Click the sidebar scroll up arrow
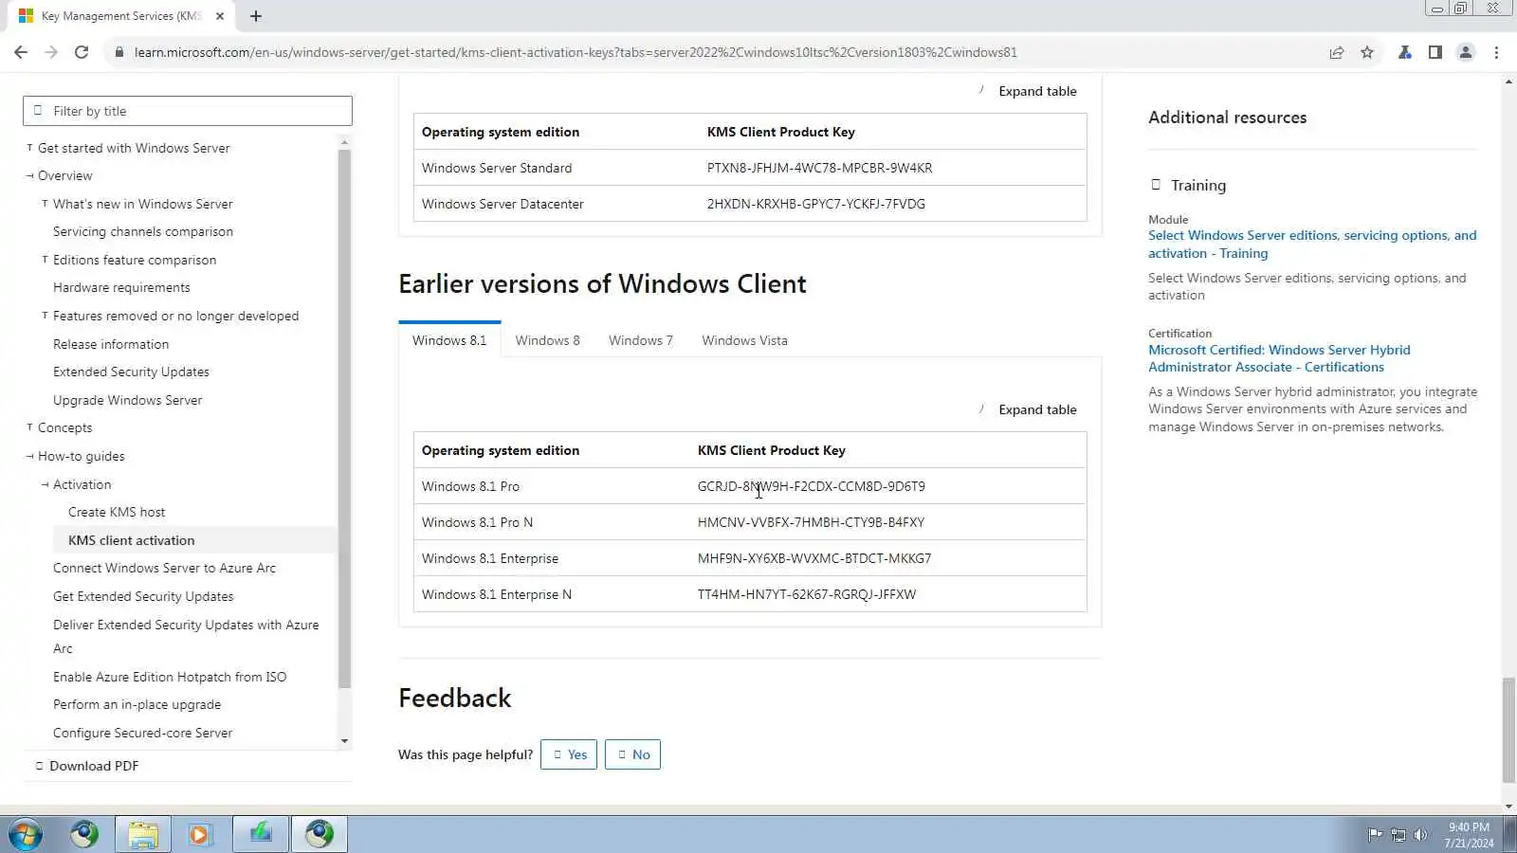This screenshot has height=853, width=1517. [x=344, y=142]
